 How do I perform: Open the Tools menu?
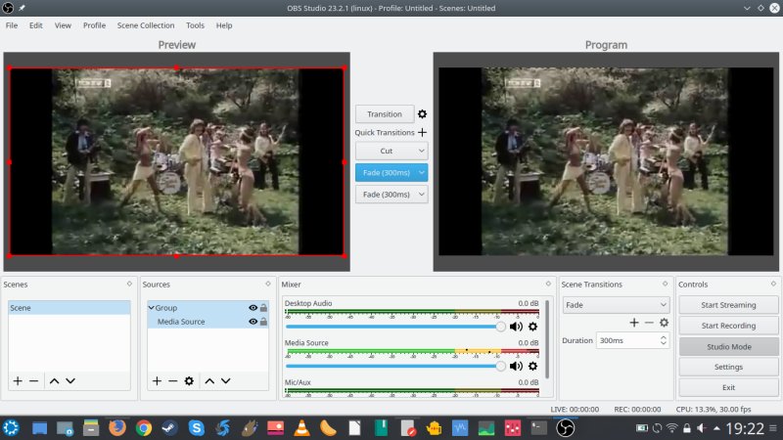coord(195,25)
